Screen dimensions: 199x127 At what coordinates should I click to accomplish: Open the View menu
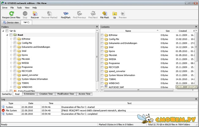coord(27,8)
